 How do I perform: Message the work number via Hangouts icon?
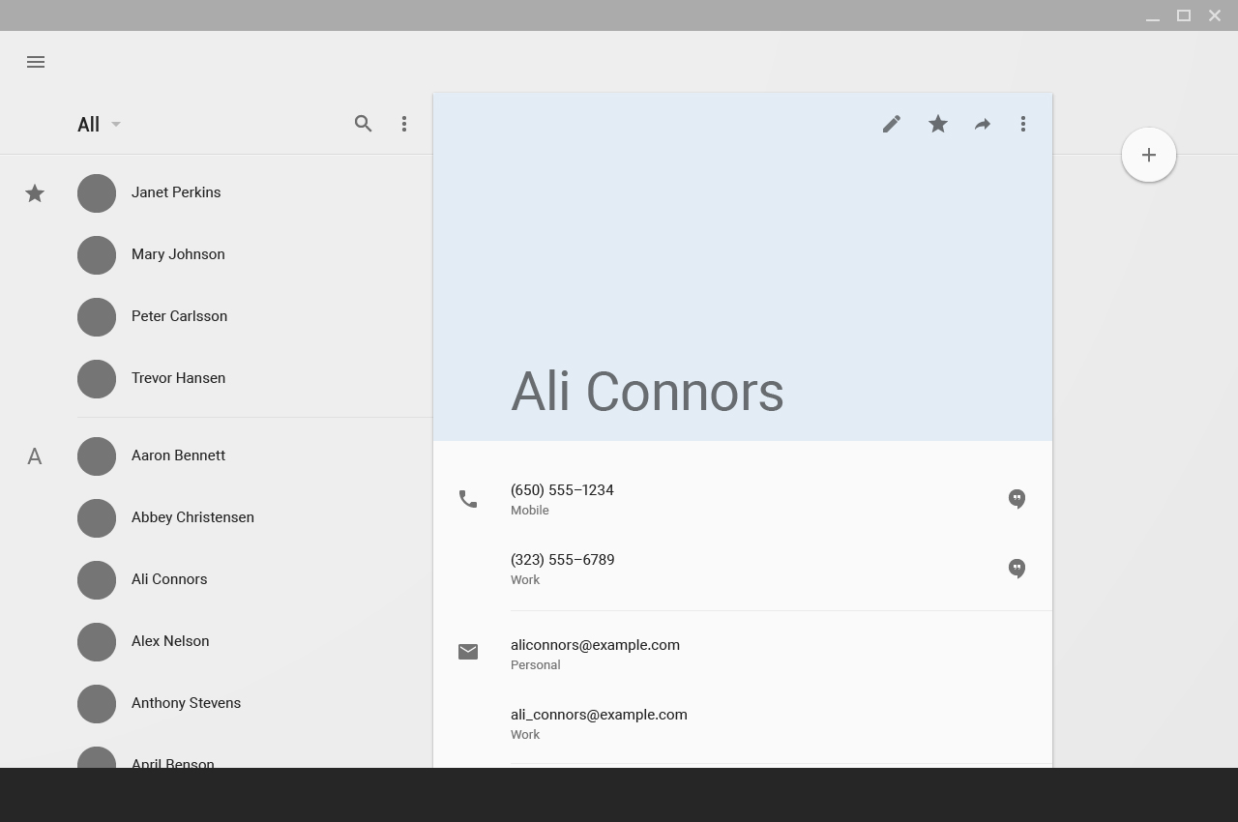pyautogui.click(x=1017, y=569)
